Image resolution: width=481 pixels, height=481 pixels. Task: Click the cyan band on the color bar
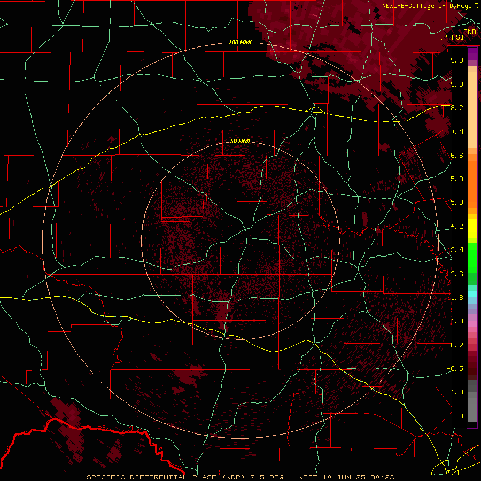(x=472, y=294)
